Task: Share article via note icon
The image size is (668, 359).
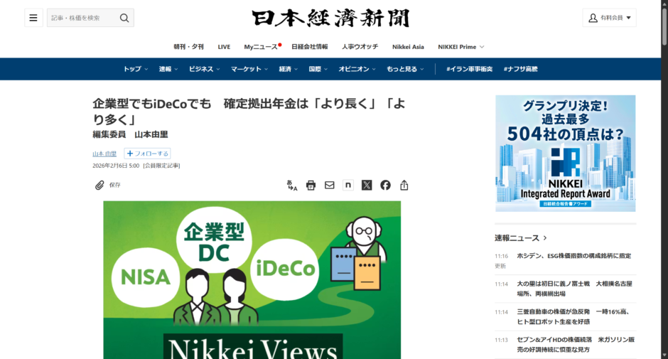Action: [x=348, y=185]
